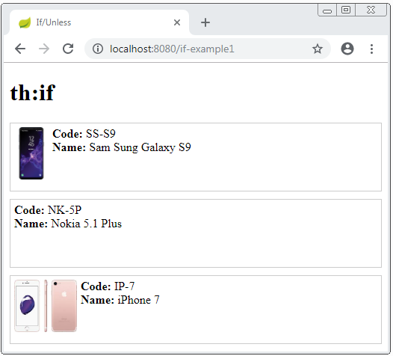This screenshot has width=393, height=356.
Task: Minimize the browser window
Action: [327, 10]
